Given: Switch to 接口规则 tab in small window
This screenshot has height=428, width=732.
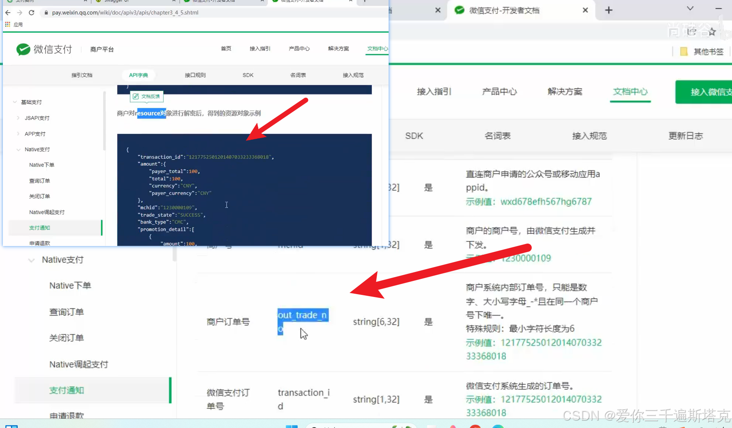Looking at the screenshot, I should 195,75.
